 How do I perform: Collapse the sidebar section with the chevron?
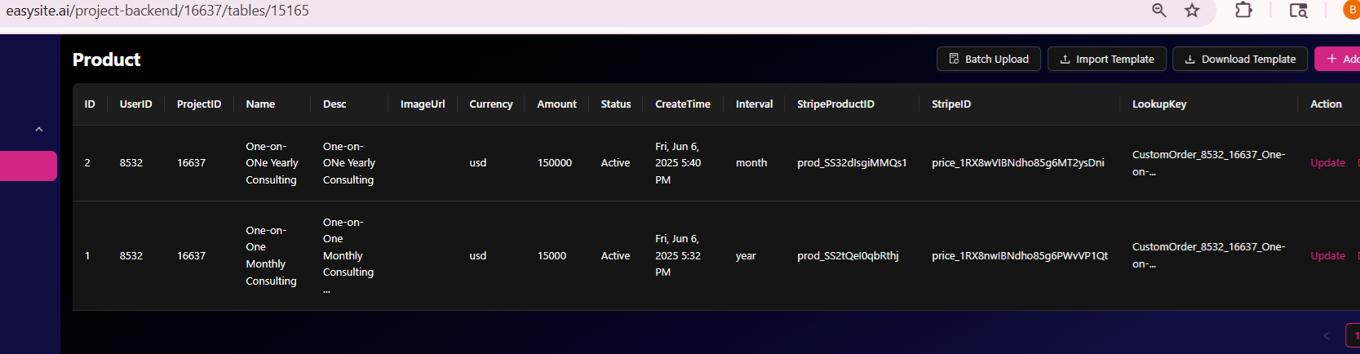[38, 130]
